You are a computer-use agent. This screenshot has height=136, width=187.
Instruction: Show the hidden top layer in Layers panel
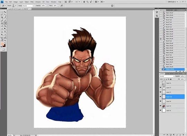[160, 83]
